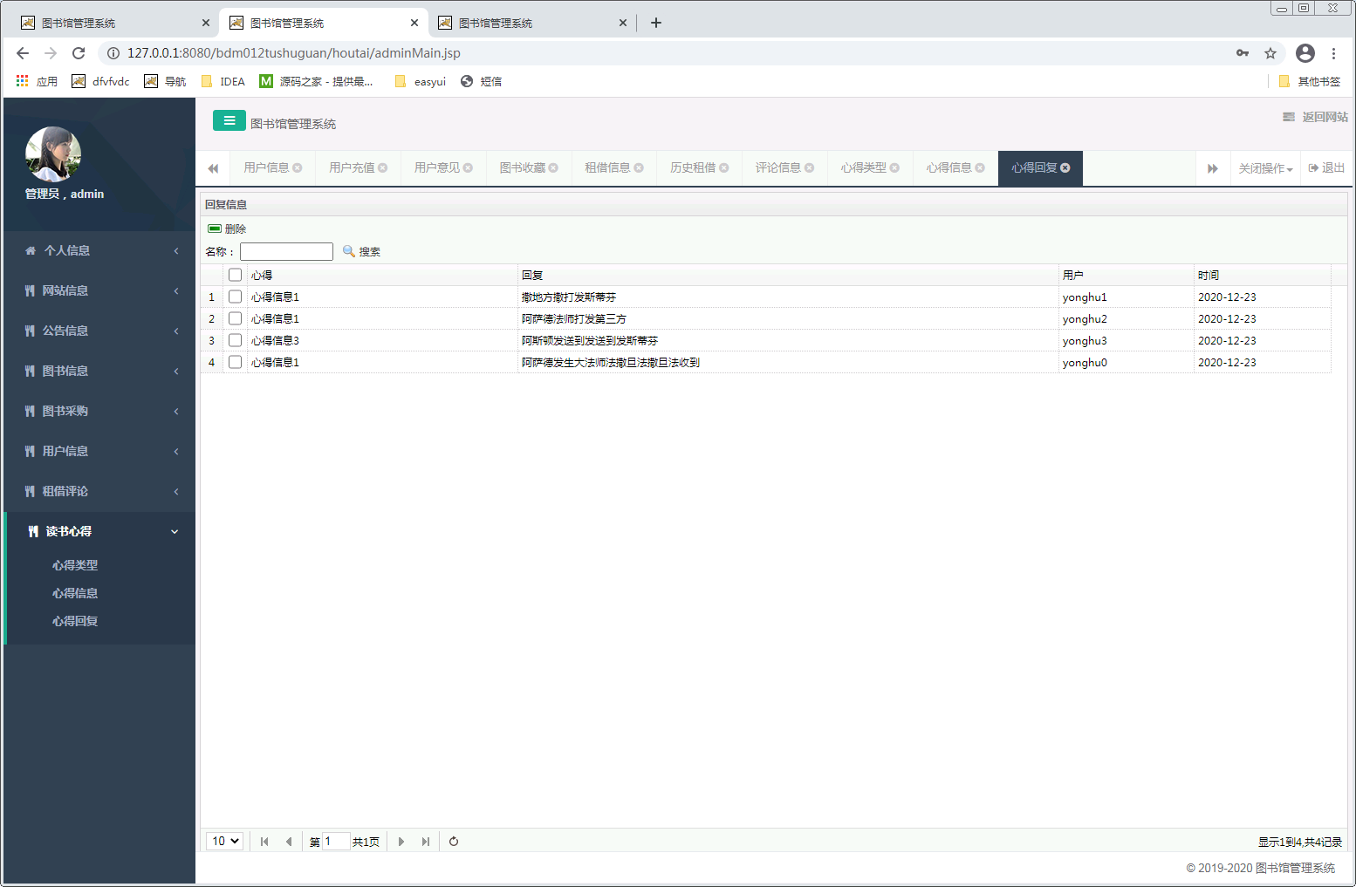The width and height of the screenshot is (1356, 887).
Task: Go to first page in pagination bar
Action: click(264, 842)
